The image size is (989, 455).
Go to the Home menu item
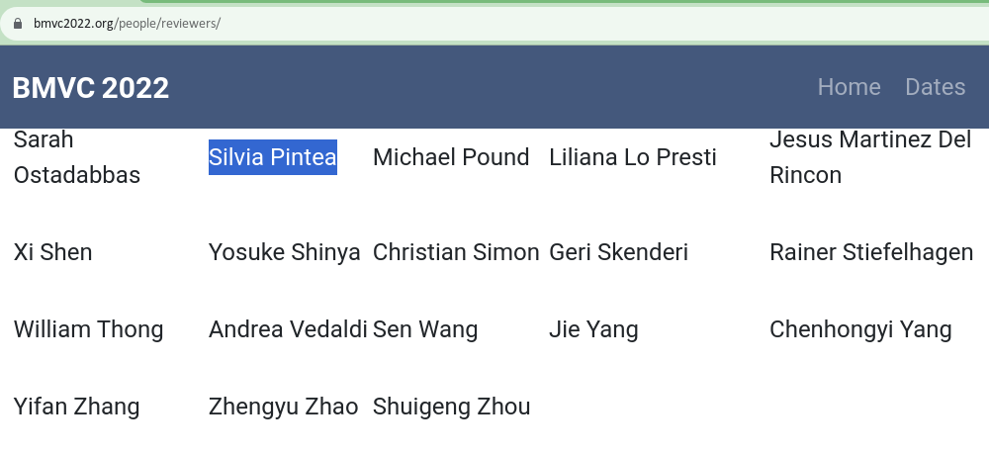point(849,87)
